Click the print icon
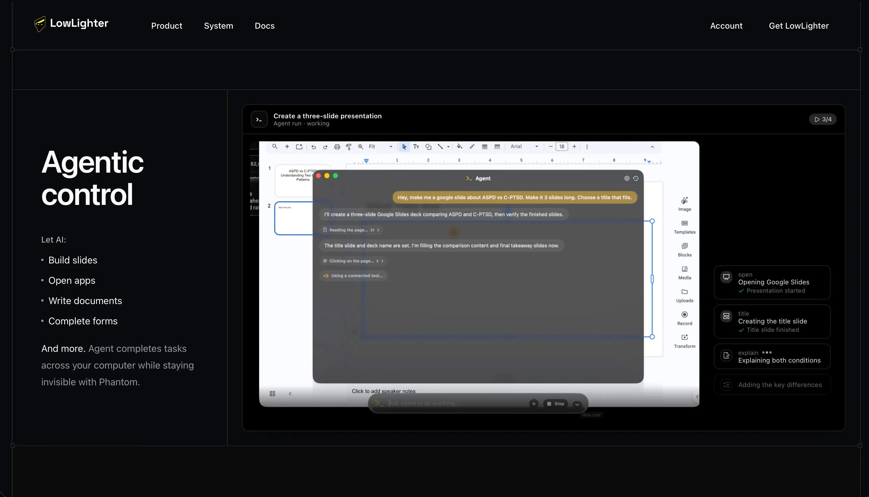This screenshot has width=869, height=497. 337,147
